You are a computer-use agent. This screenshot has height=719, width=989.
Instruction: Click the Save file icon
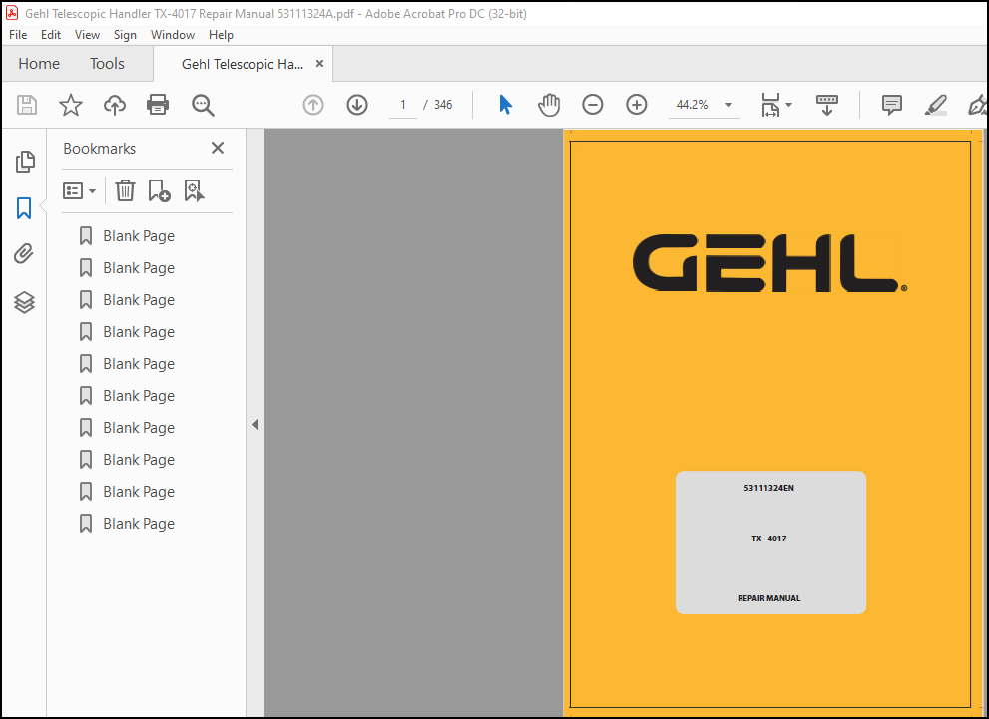coord(27,105)
